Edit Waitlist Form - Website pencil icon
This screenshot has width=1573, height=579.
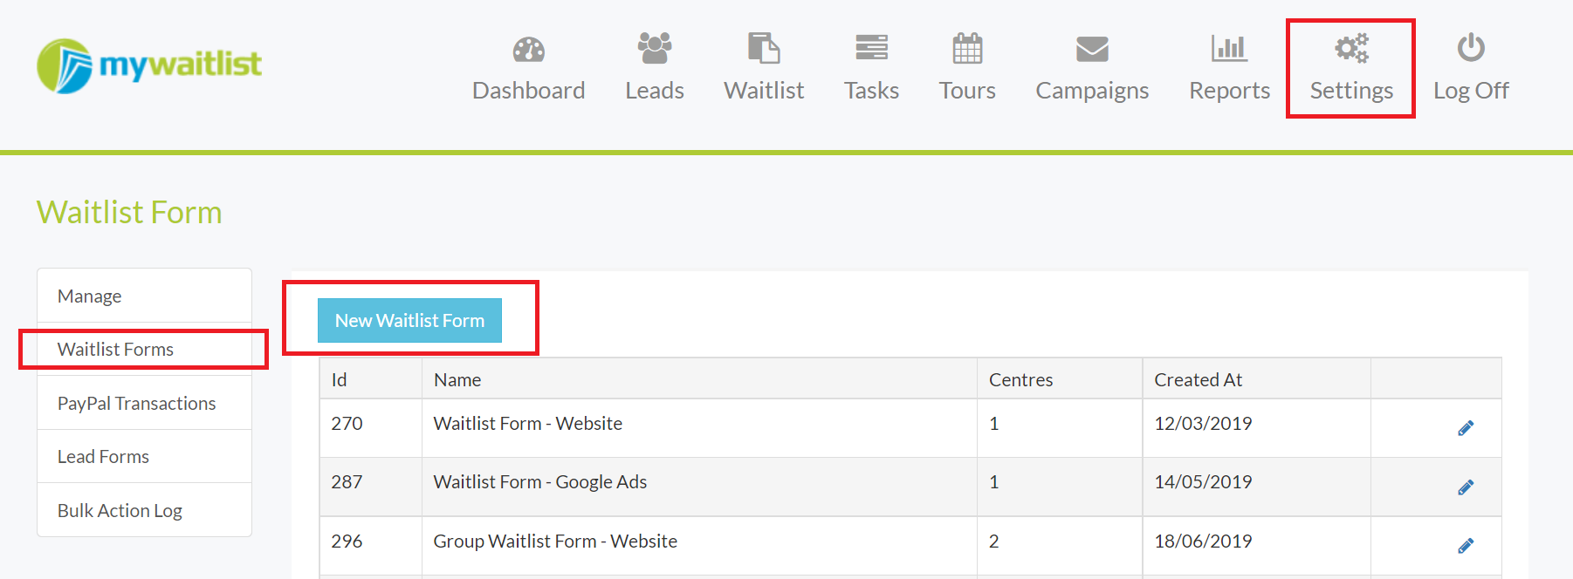coord(1466,428)
